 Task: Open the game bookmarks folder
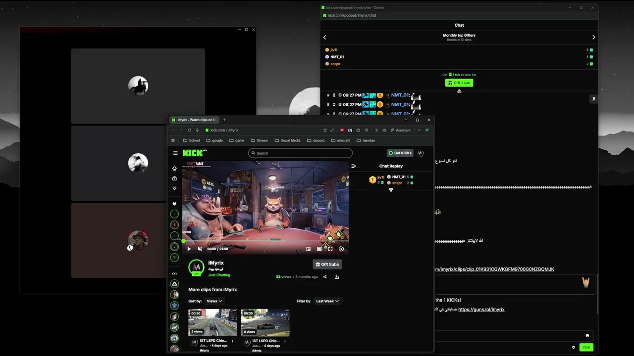pos(236,140)
